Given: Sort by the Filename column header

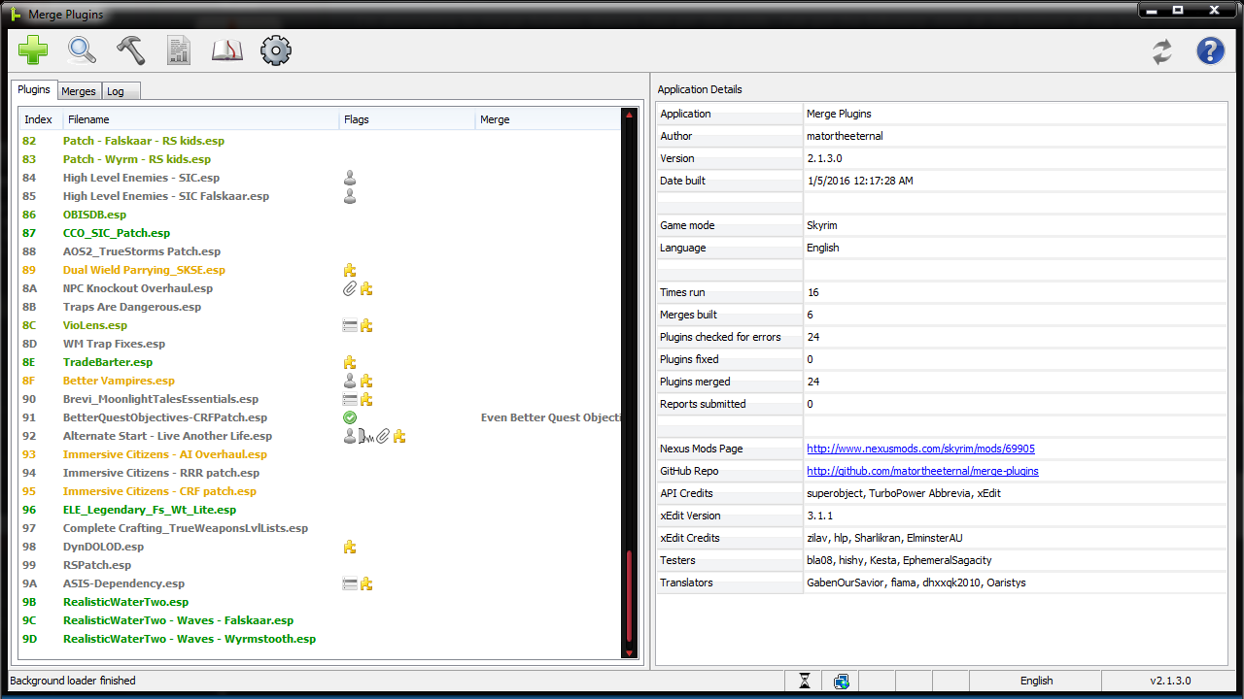Looking at the screenshot, I should 201,119.
